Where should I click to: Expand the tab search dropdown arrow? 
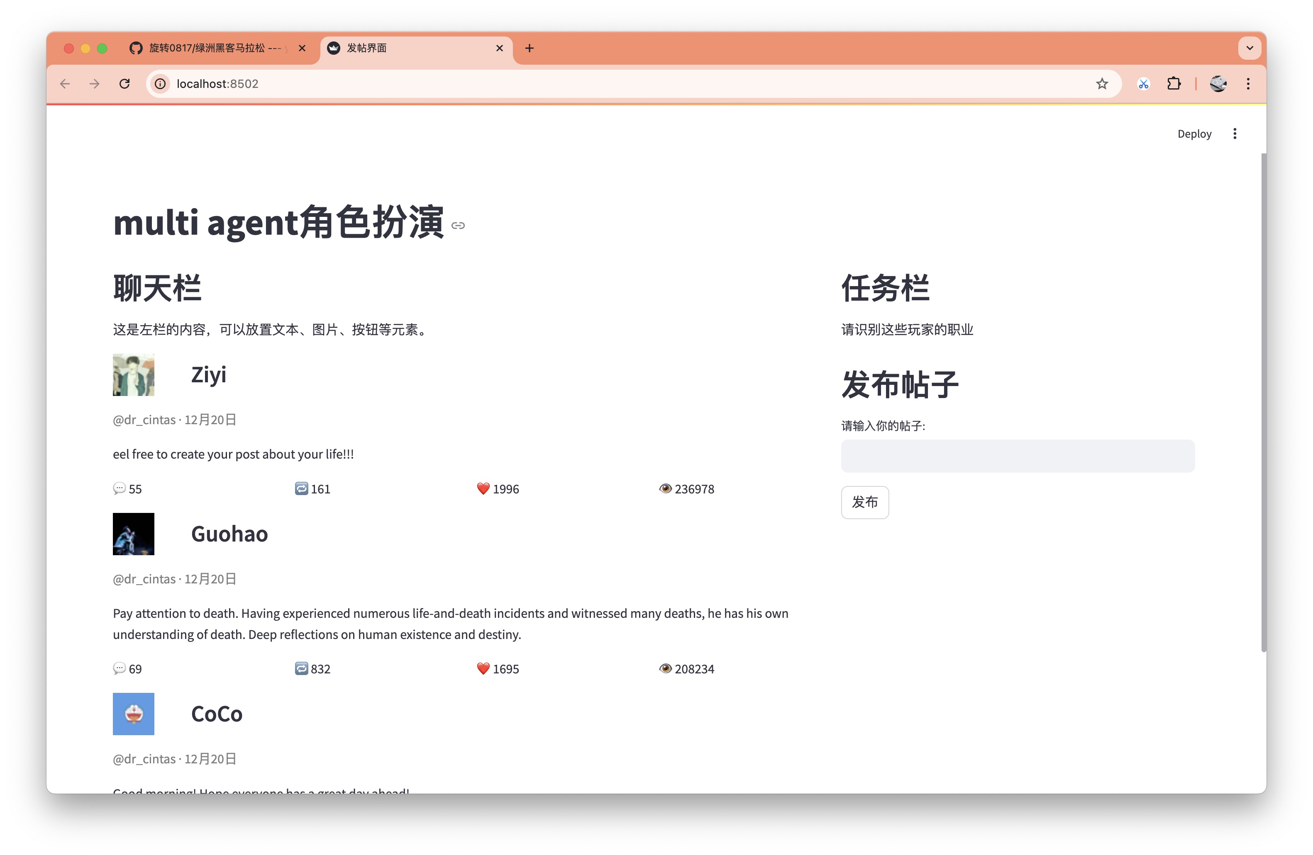(x=1250, y=48)
